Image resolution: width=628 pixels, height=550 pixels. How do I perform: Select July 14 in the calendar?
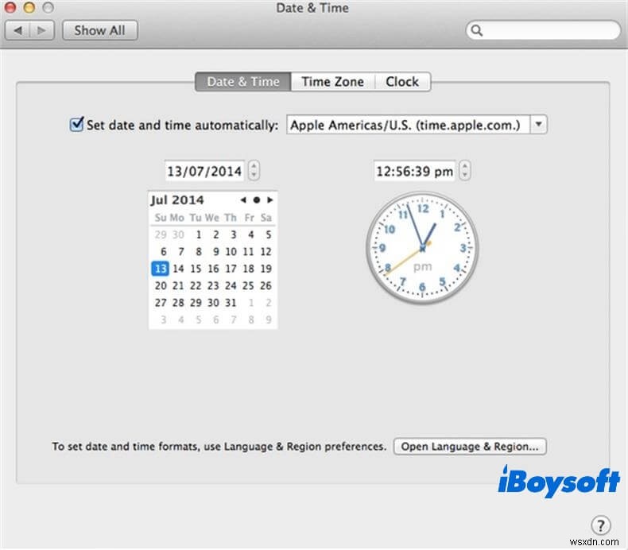coord(178,269)
